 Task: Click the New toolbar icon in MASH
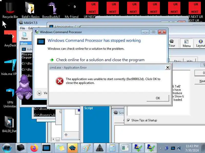click(24, 36)
